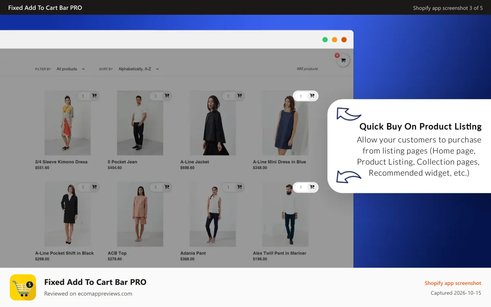Set quantity field for A-Line Mini Dress in Blue
This screenshot has height=307, width=491.
click(x=301, y=96)
